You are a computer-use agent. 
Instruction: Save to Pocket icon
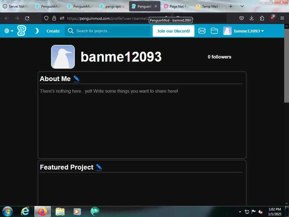(x=242, y=18)
